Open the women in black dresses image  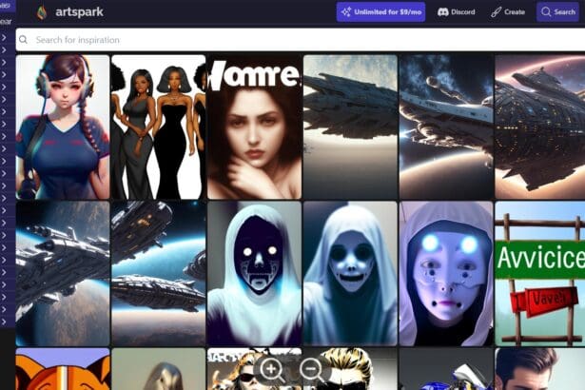point(159,127)
